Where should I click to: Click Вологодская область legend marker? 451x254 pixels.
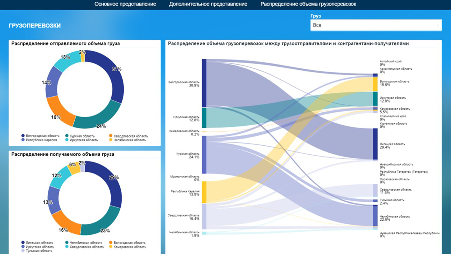tap(111, 243)
